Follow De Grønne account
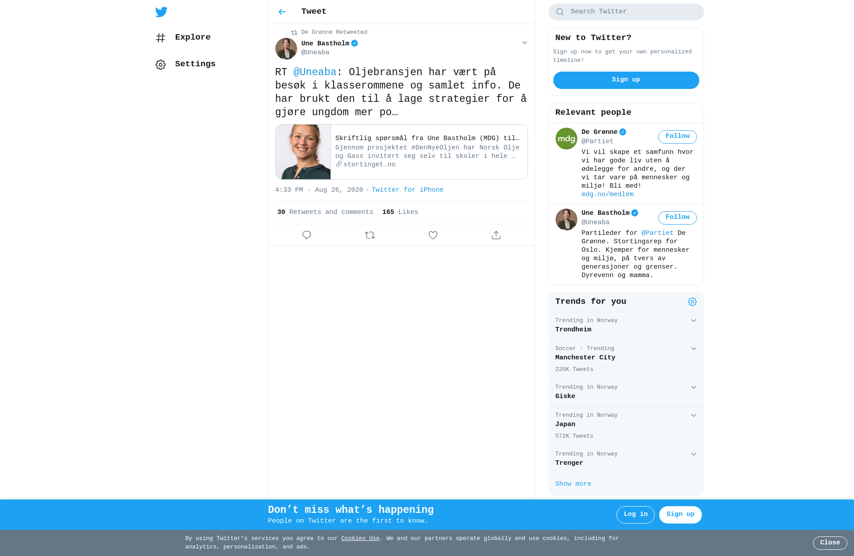The height and width of the screenshot is (556, 854). 677,137
